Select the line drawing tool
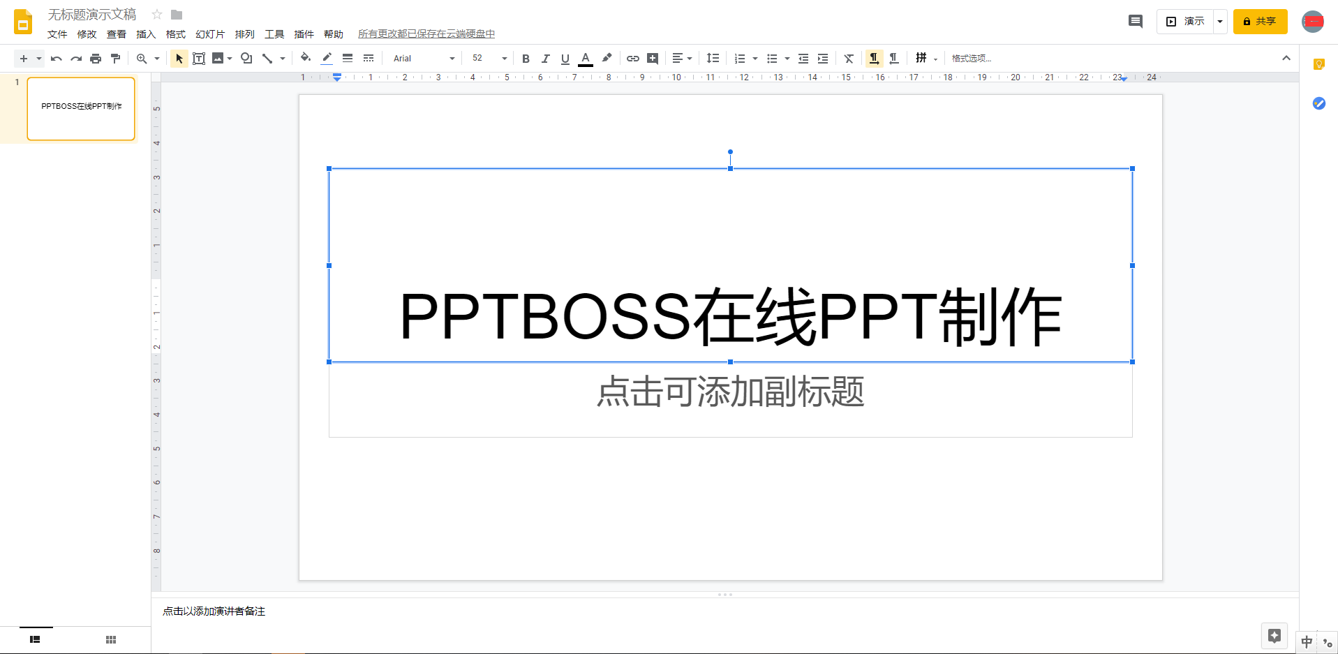Screen dimensions: 1338x654 click(267, 59)
